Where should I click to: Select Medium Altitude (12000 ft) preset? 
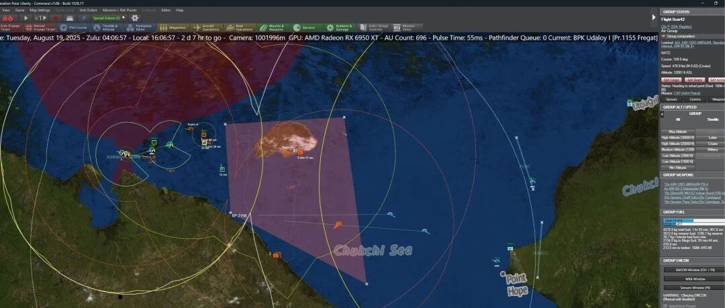678,150
